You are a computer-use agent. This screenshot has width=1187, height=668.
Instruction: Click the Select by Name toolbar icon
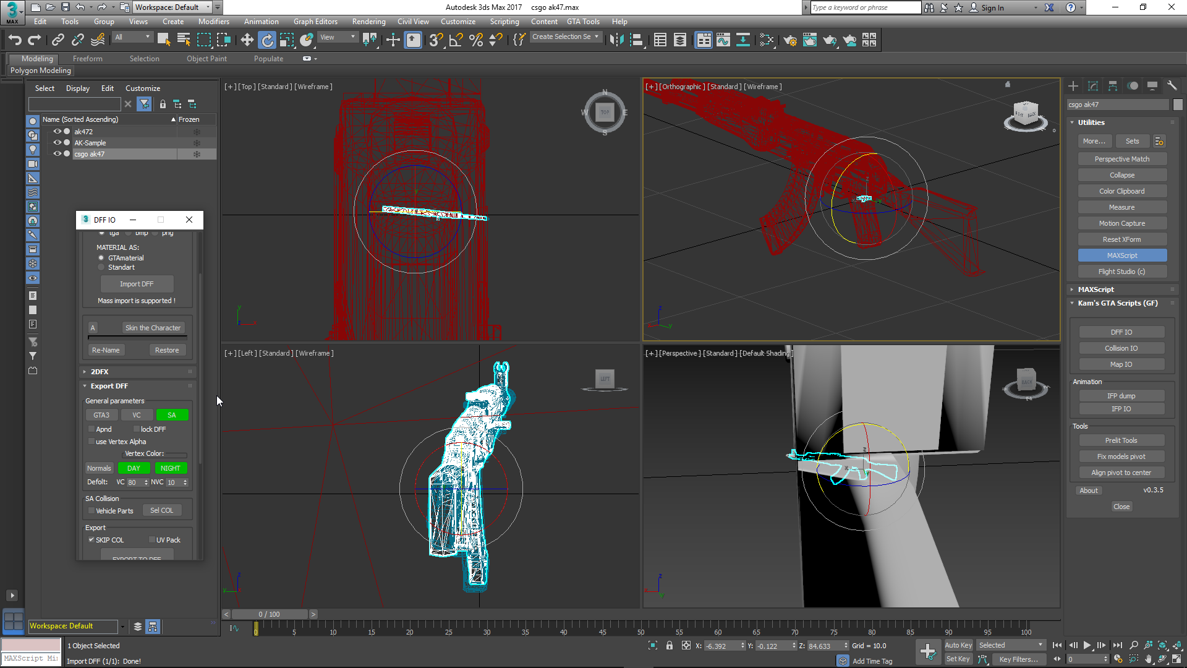183,40
